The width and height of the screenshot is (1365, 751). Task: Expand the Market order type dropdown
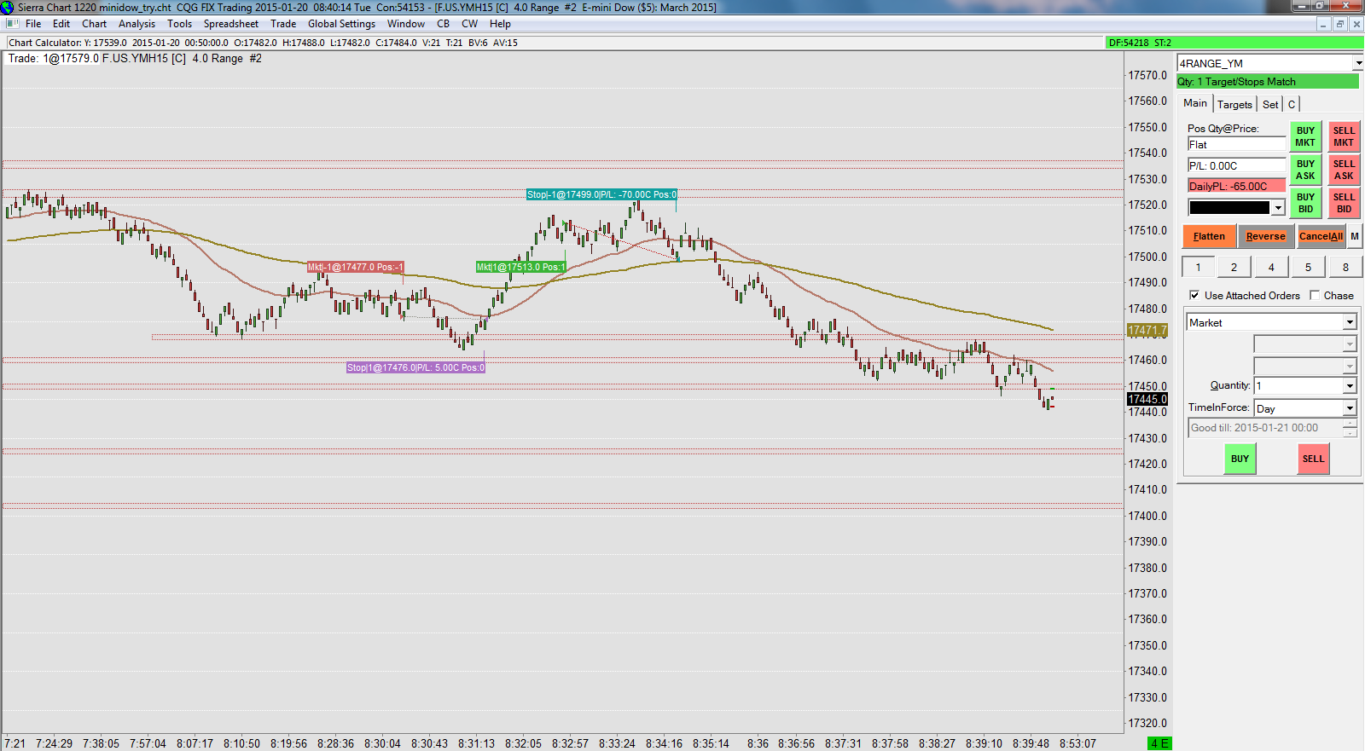coord(1350,322)
